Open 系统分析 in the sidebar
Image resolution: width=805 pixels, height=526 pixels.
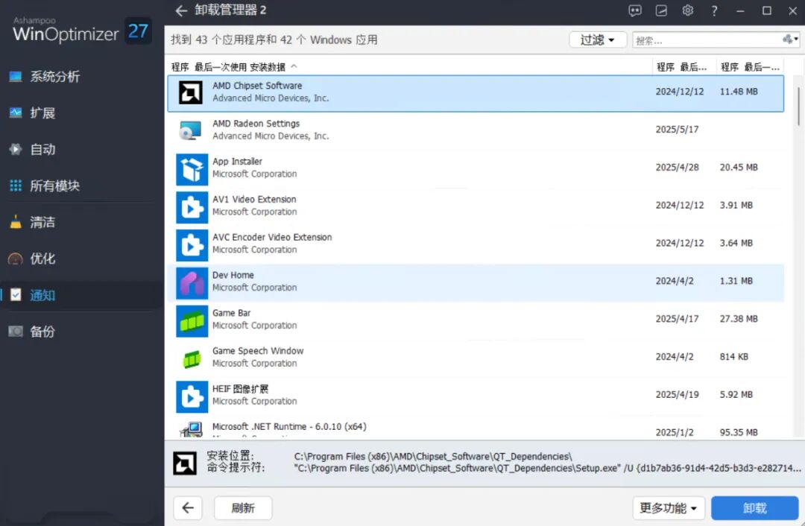tap(55, 77)
